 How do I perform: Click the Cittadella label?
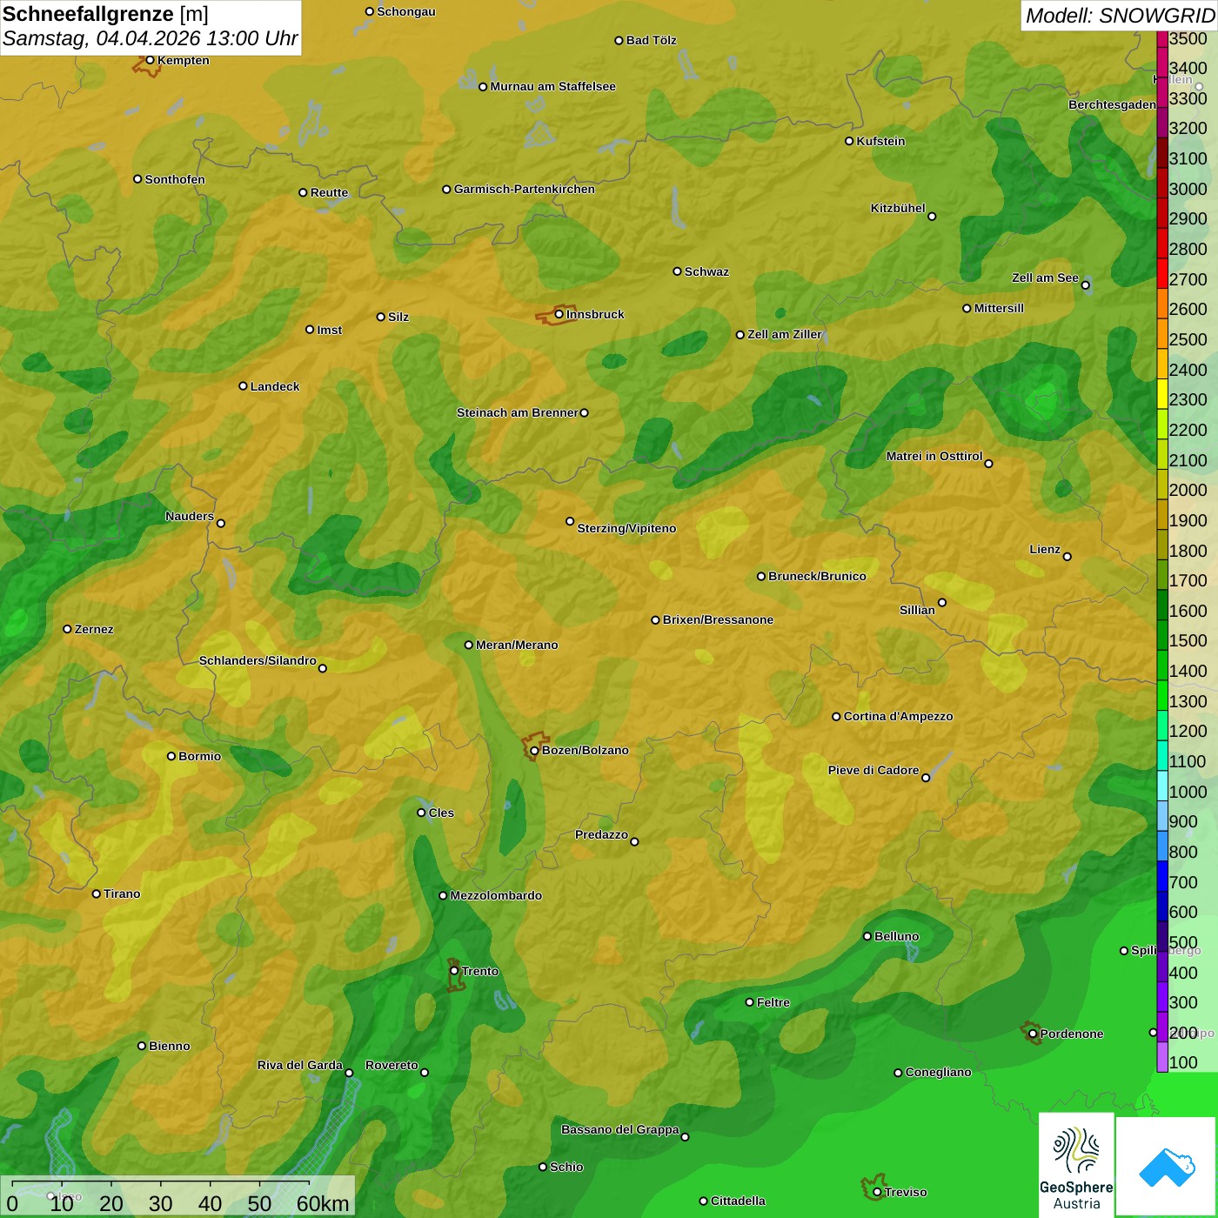coord(738,1201)
